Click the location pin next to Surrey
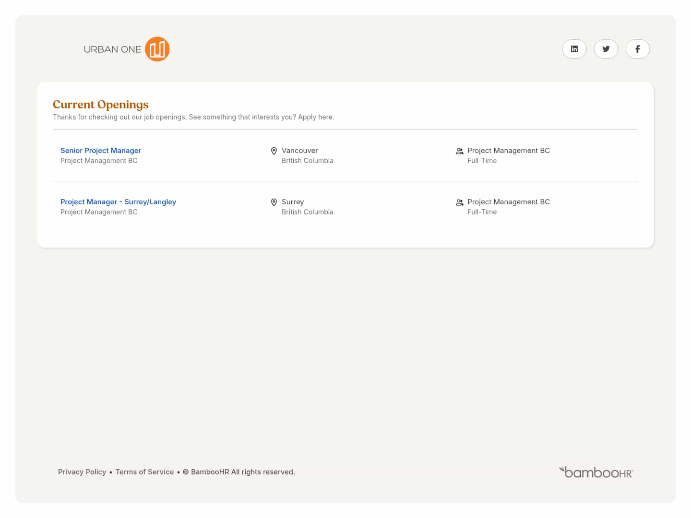 click(274, 202)
